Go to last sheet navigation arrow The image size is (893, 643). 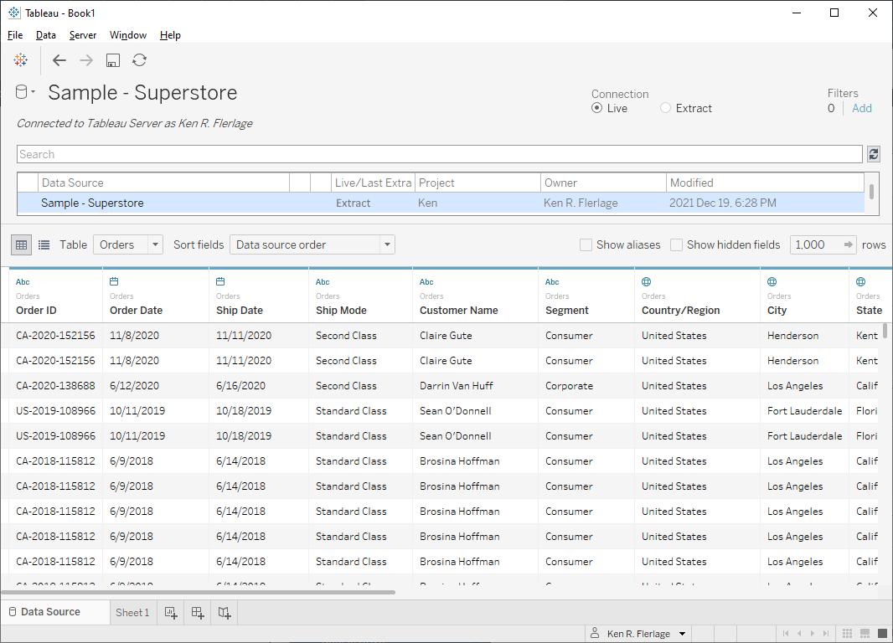point(826,633)
